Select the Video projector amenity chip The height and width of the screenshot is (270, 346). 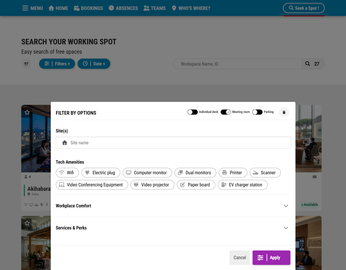coord(152,185)
